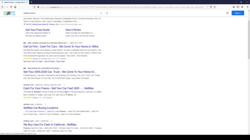Click the blue search magnifier icon
This screenshot has height=140, width=250.
coord(107,13)
